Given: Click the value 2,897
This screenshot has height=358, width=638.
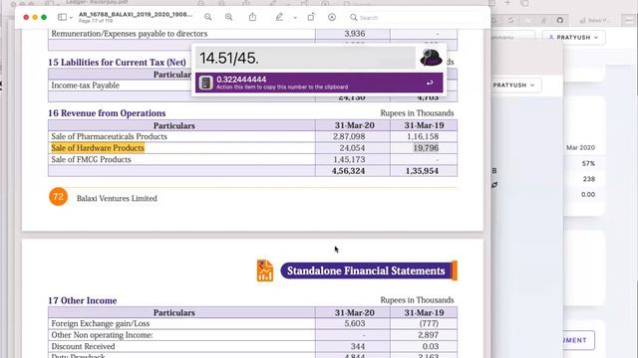Looking at the screenshot, I should [428, 335].
